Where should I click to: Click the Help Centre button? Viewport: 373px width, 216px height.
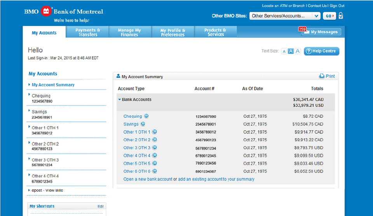tap(321, 51)
